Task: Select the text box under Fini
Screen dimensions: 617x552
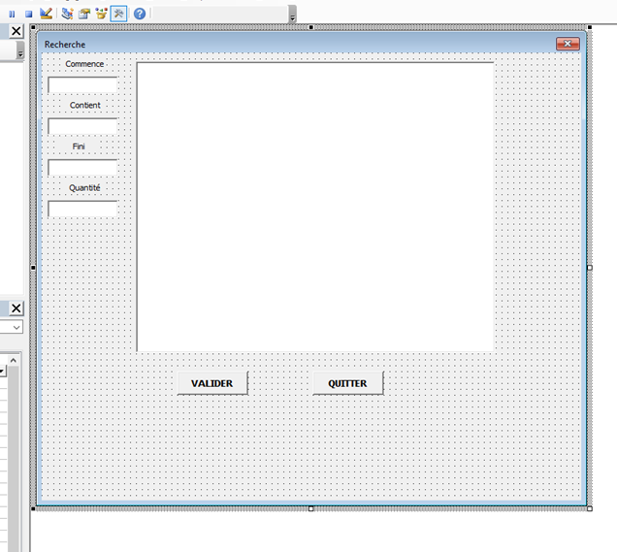Action: click(x=82, y=167)
